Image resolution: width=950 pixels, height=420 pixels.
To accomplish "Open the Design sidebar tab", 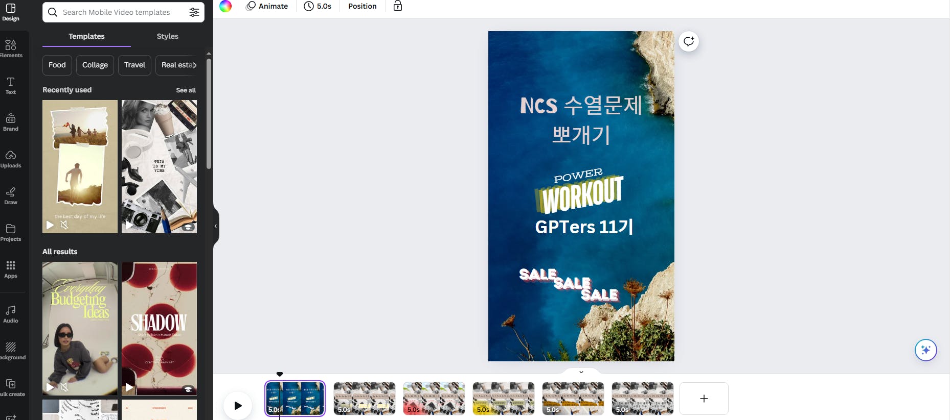I will pyautogui.click(x=11, y=12).
